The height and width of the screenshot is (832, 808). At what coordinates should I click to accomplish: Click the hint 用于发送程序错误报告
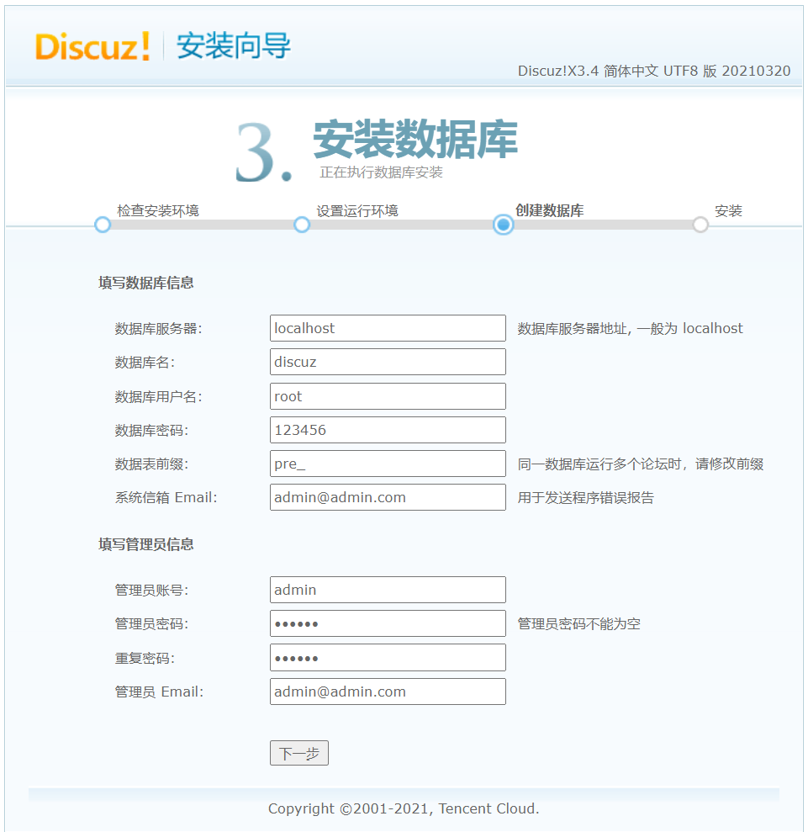tap(585, 498)
